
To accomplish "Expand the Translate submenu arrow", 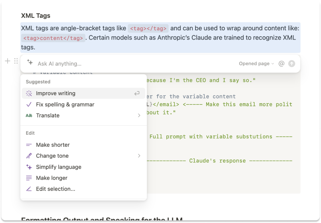I will tap(139, 115).
